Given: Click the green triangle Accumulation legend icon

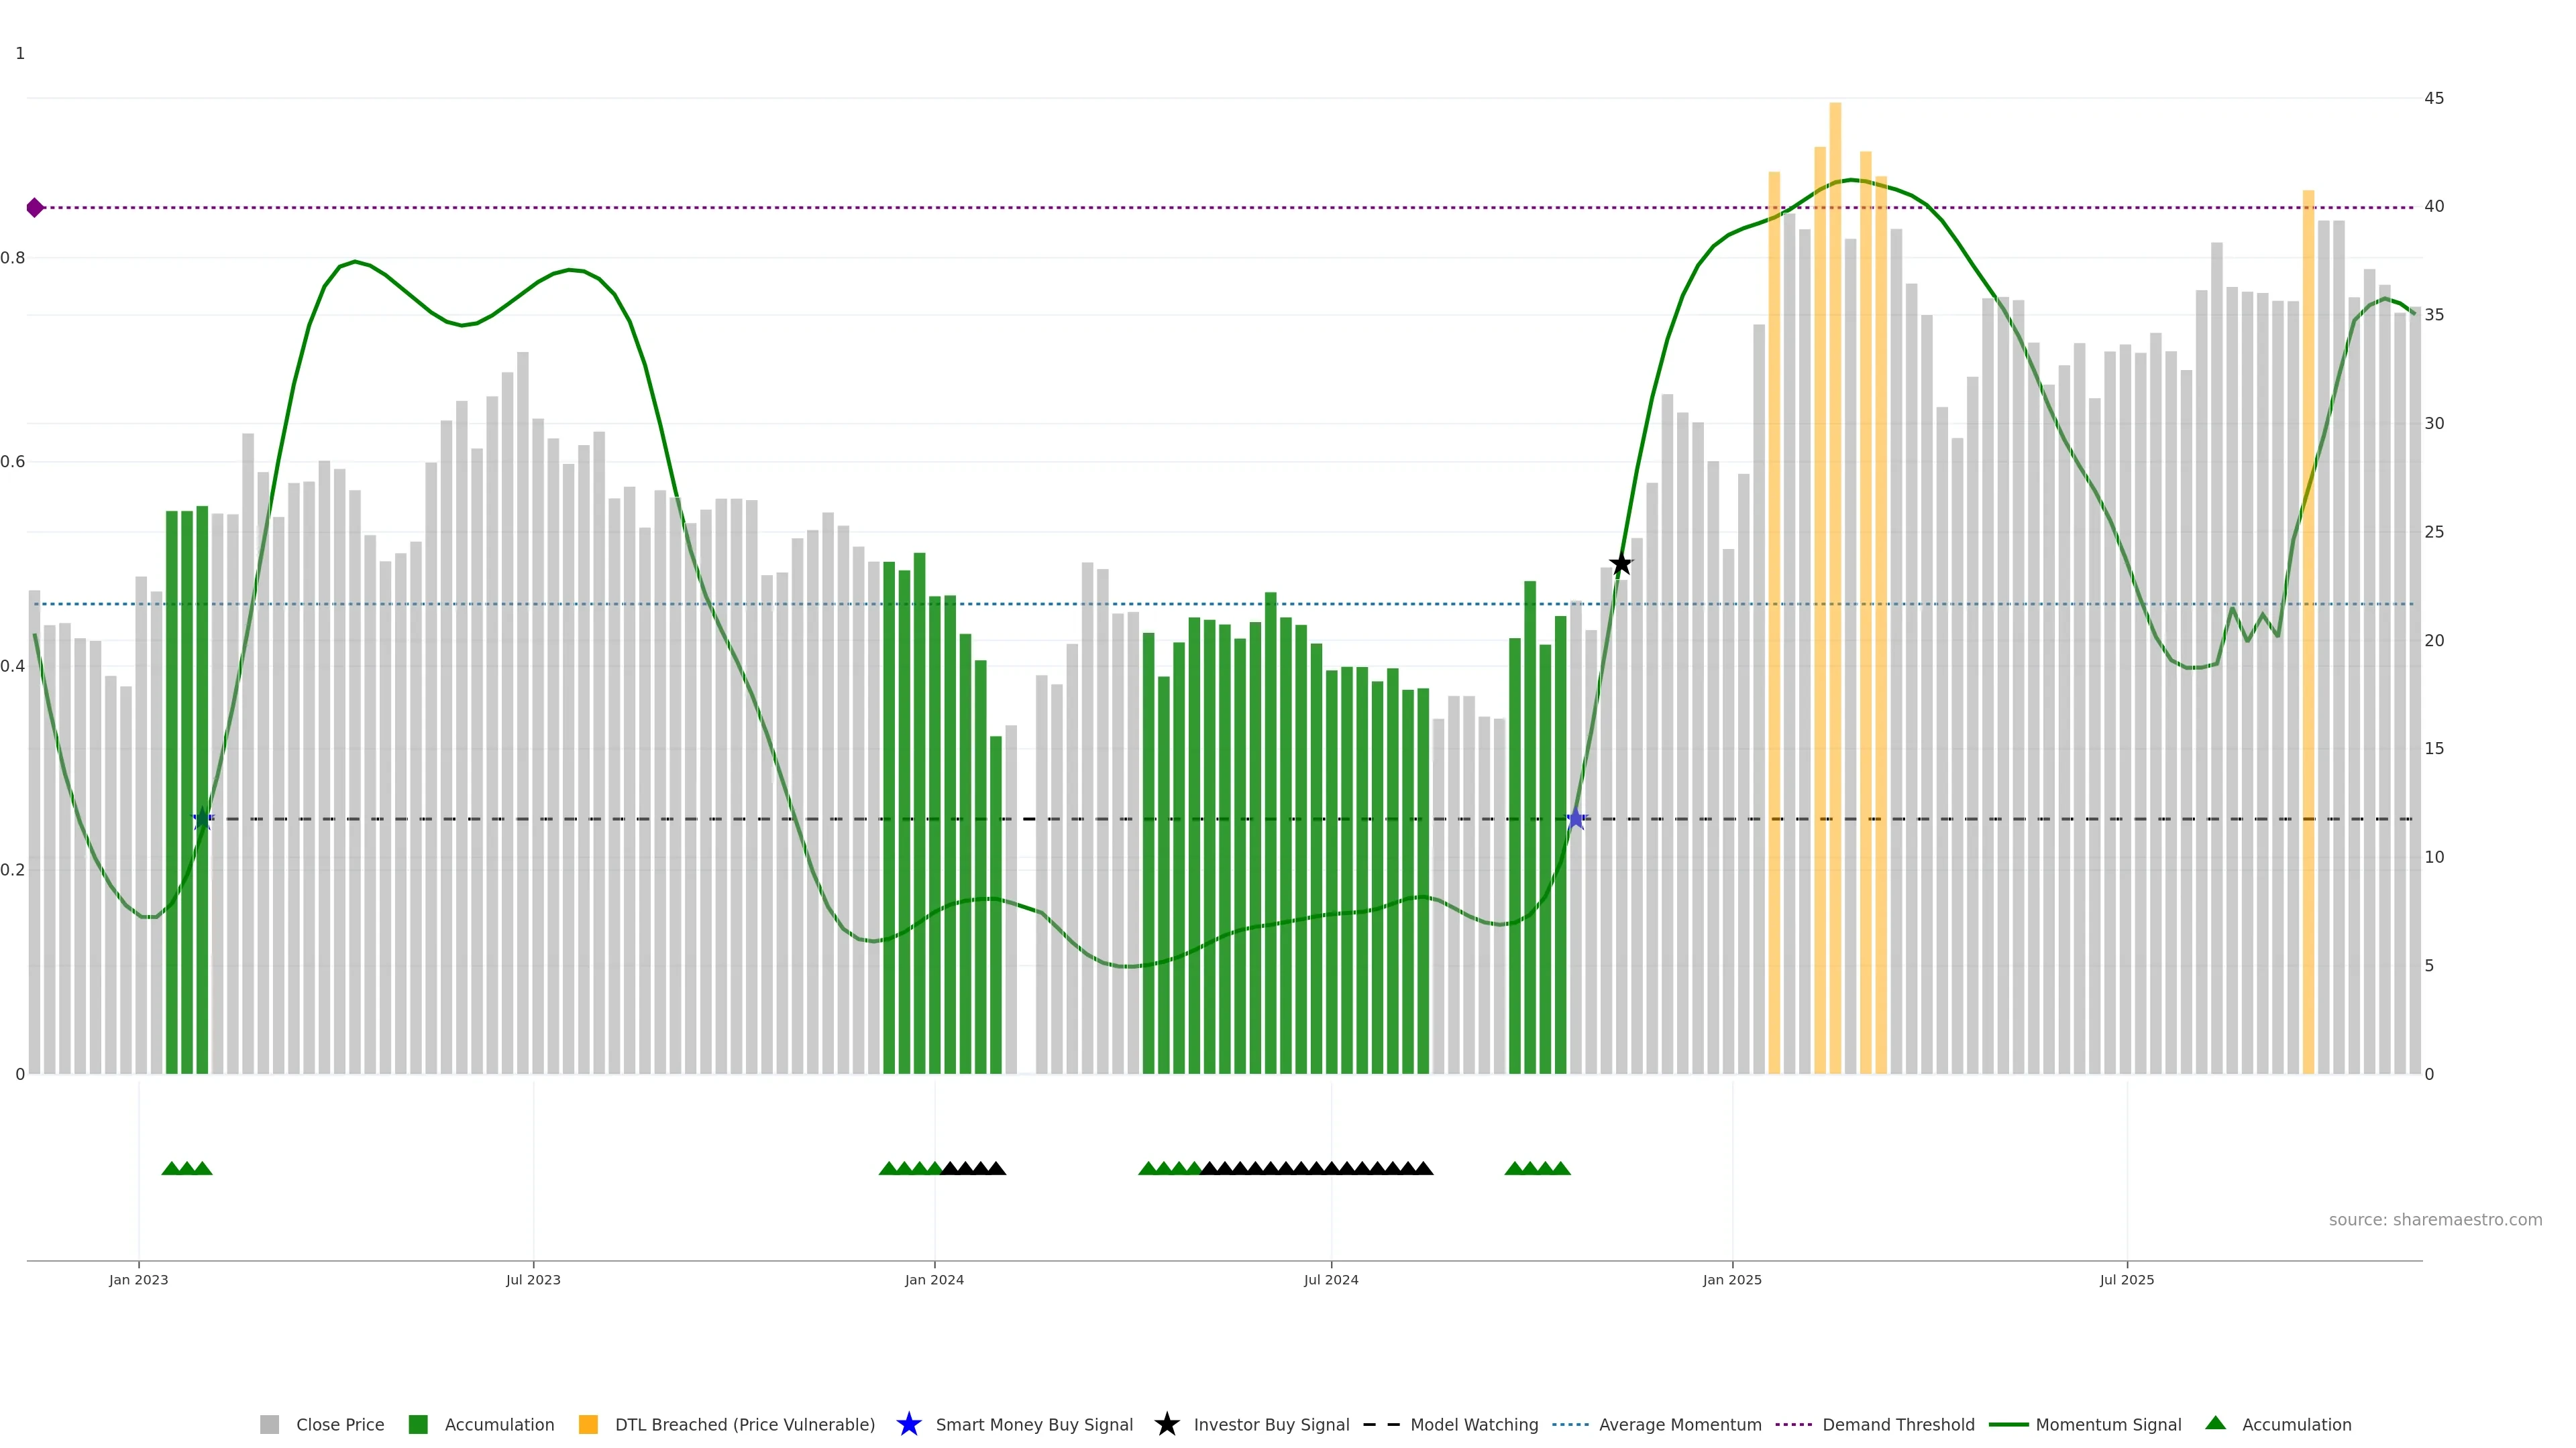Looking at the screenshot, I should click(2215, 1423).
